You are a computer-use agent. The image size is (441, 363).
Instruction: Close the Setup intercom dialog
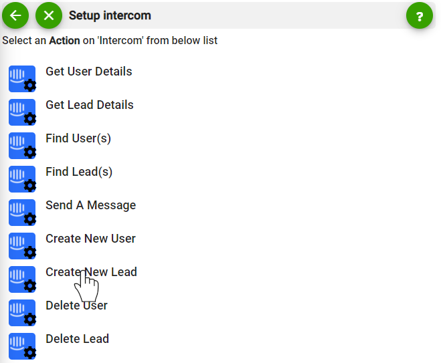pyautogui.click(x=49, y=15)
